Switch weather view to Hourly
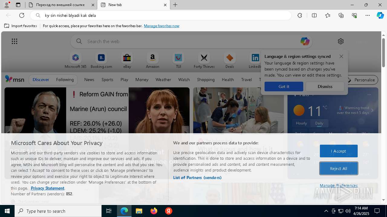 (x=301, y=123)
